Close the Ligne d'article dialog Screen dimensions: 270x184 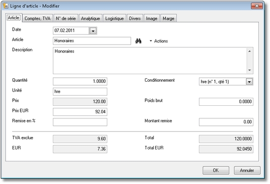tap(257, 6)
